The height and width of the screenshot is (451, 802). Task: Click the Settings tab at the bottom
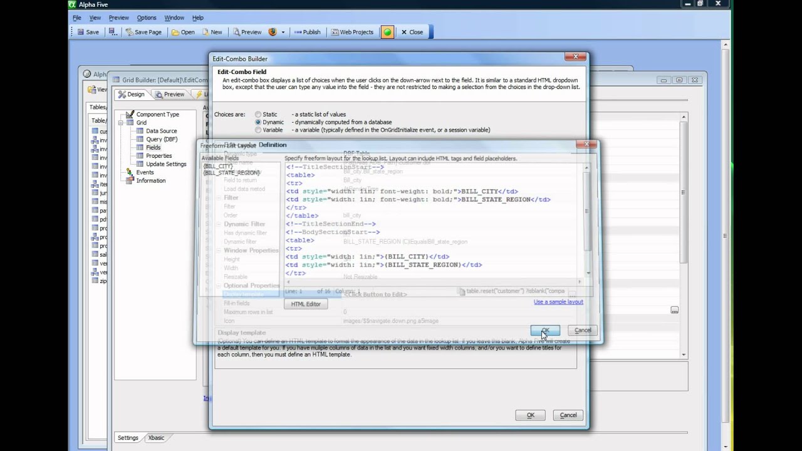pyautogui.click(x=128, y=438)
